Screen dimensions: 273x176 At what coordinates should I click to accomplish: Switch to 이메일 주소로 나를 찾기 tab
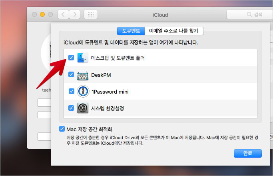coord(174,31)
